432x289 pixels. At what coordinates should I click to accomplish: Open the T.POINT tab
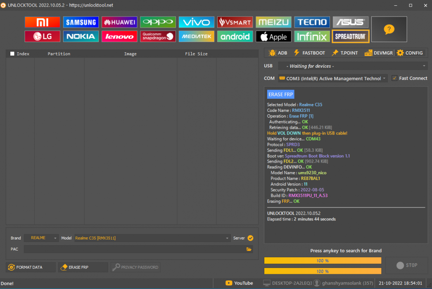point(345,53)
